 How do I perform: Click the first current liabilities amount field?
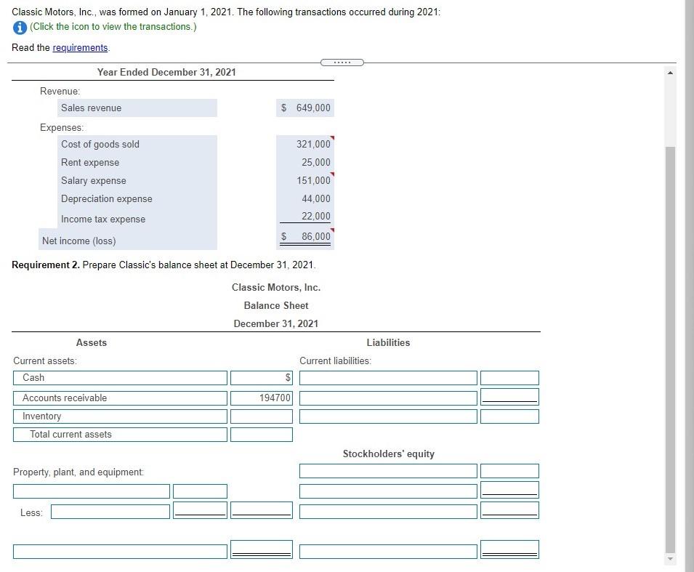(x=510, y=378)
